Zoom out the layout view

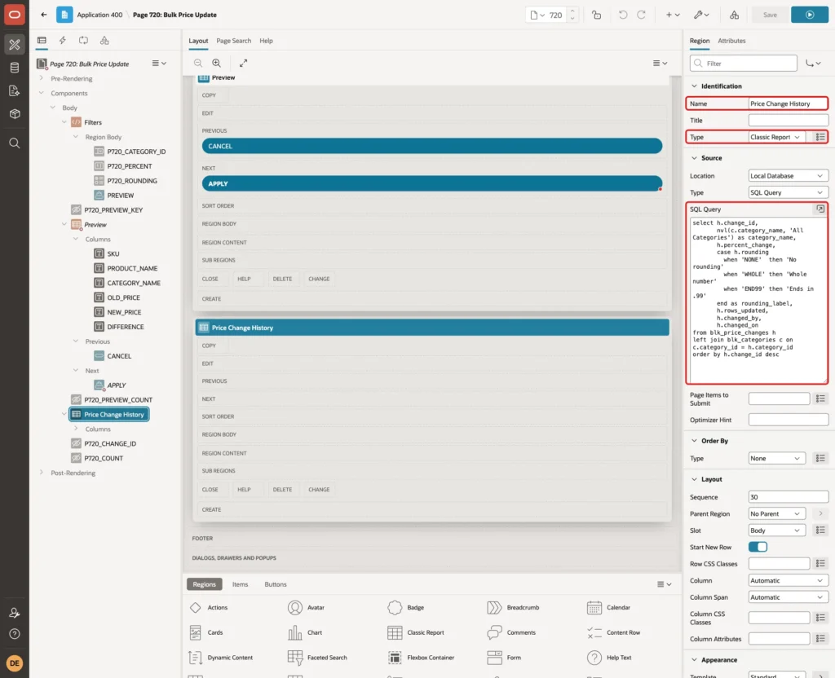(x=198, y=63)
